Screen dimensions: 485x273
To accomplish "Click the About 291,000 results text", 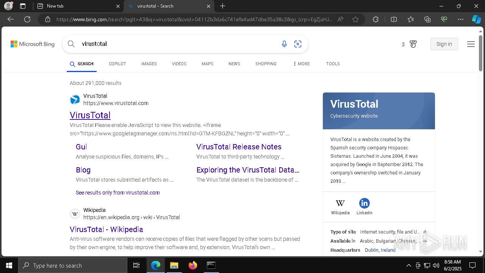I will tap(95, 83).
